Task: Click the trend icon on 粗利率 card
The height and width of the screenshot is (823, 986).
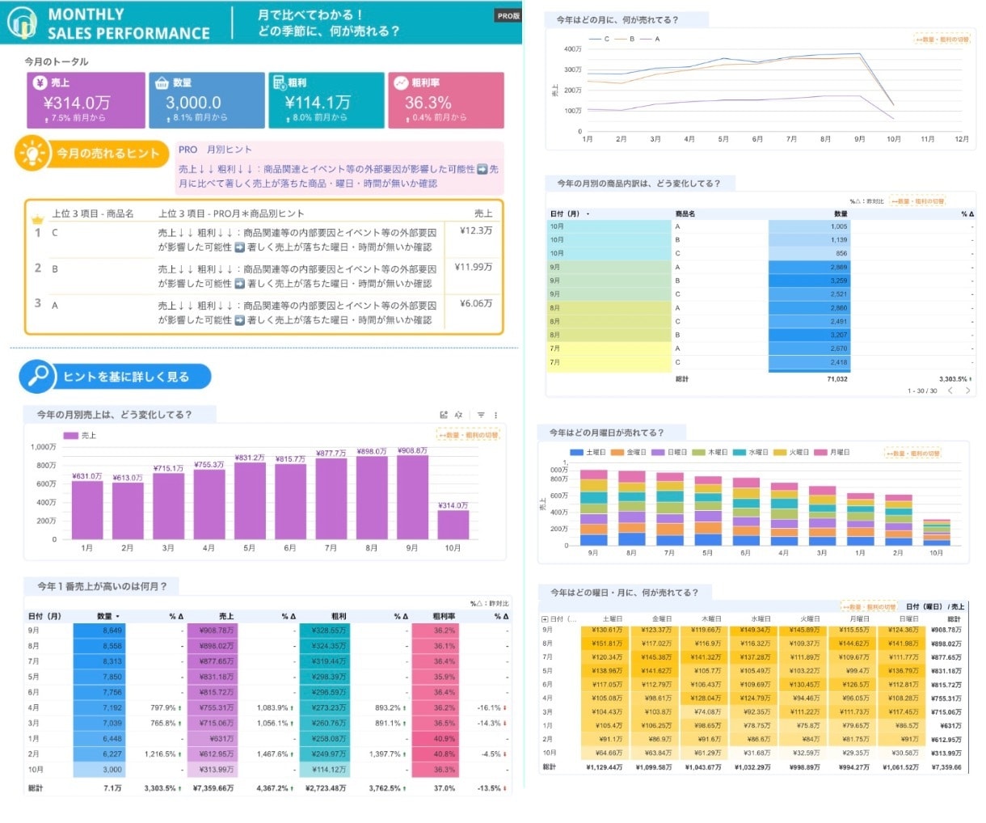Action: 400,82
